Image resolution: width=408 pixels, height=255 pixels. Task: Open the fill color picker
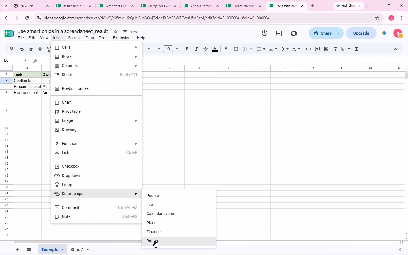coord(226,49)
